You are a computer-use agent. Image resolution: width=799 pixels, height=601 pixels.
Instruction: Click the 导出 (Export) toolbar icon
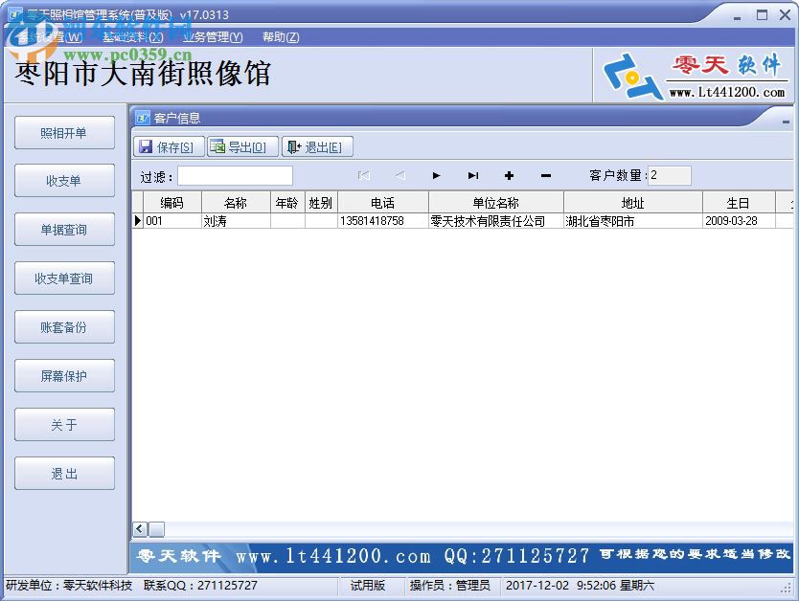(241, 146)
